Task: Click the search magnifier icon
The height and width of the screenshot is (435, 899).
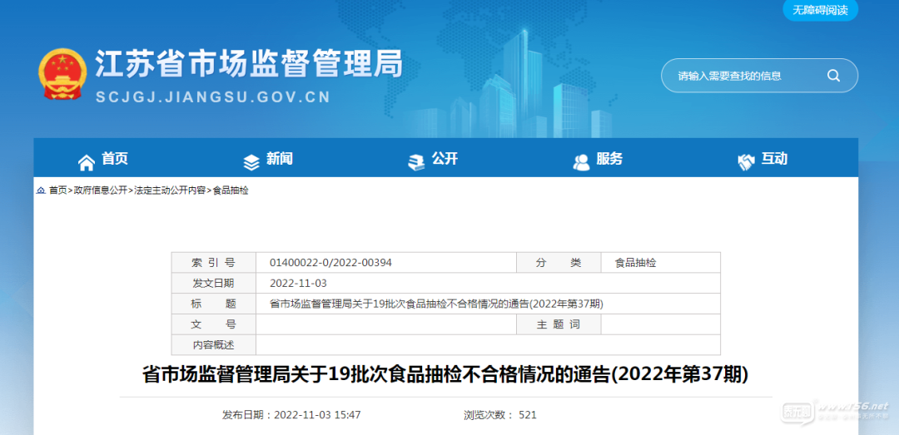Action: pyautogui.click(x=833, y=76)
